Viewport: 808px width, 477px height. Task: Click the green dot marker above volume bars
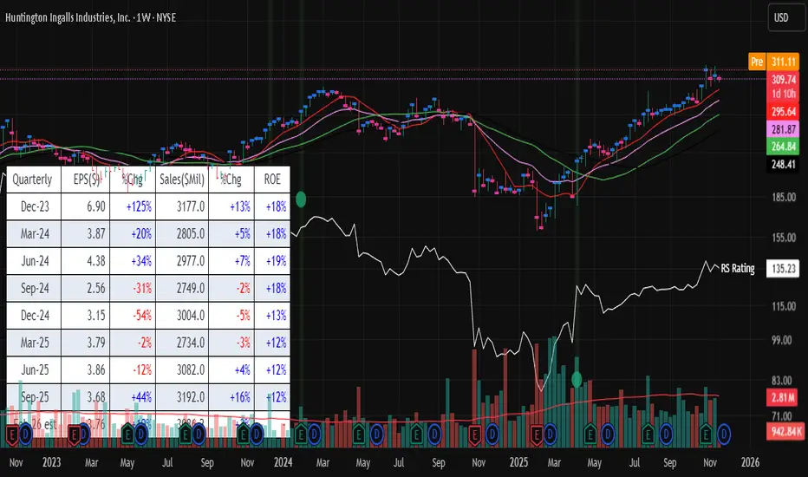click(577, 379)
